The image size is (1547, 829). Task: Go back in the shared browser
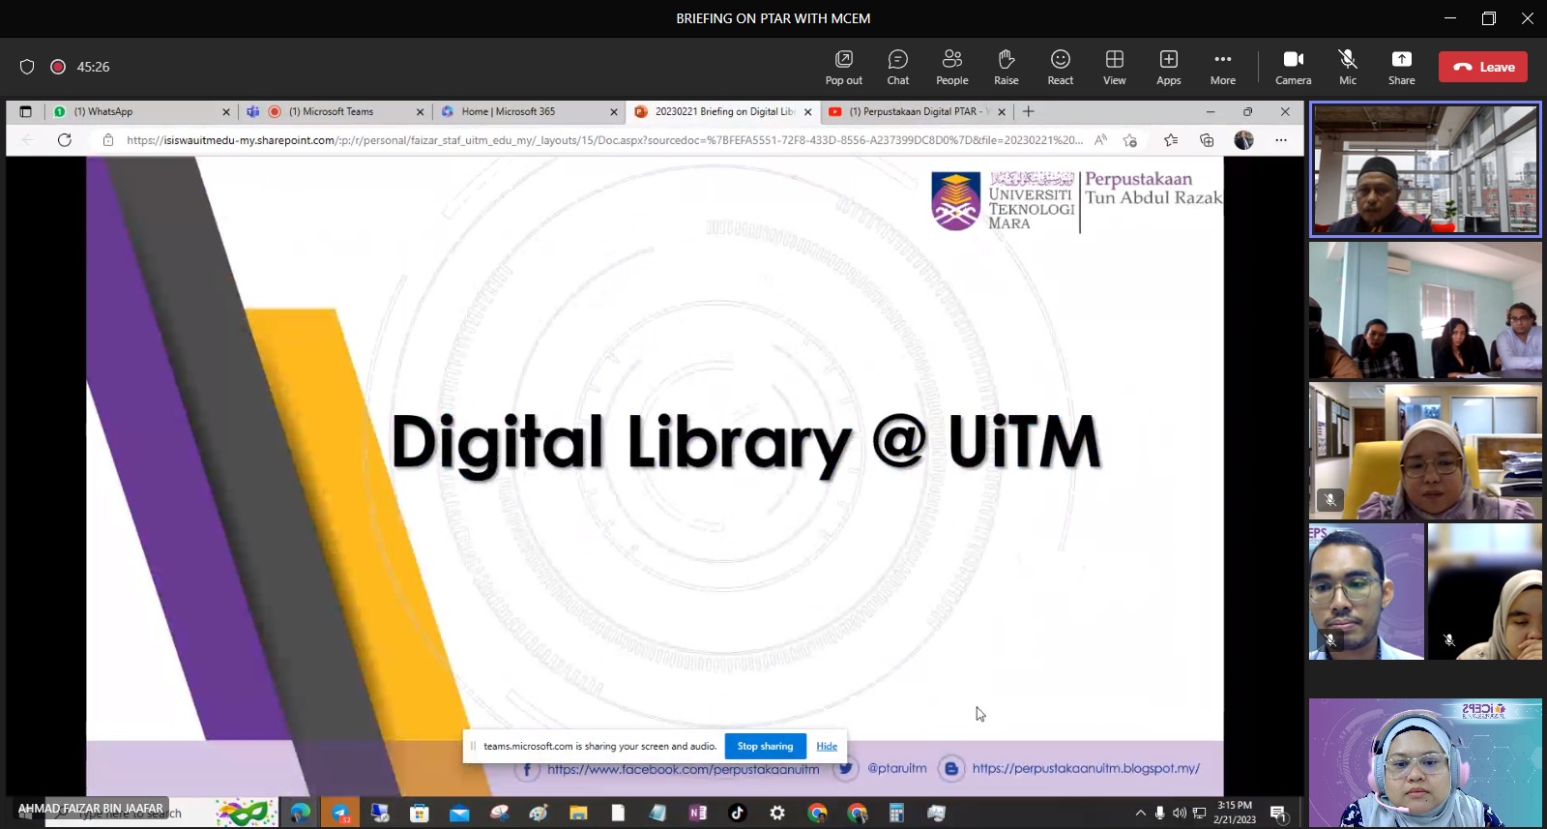28,140
